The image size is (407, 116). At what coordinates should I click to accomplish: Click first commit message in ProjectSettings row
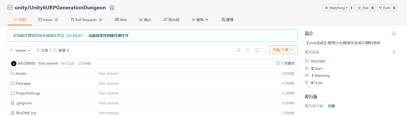pos(109,93)
